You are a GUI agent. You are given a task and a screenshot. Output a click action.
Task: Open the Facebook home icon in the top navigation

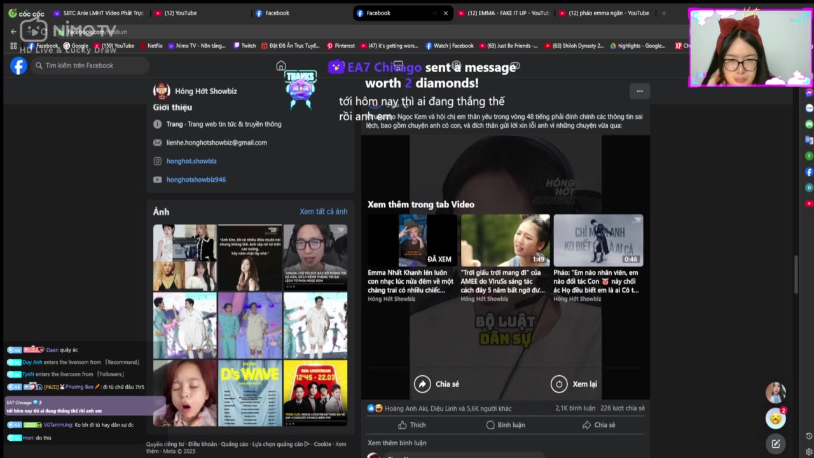pyautogui.click(x=281, y=66)
